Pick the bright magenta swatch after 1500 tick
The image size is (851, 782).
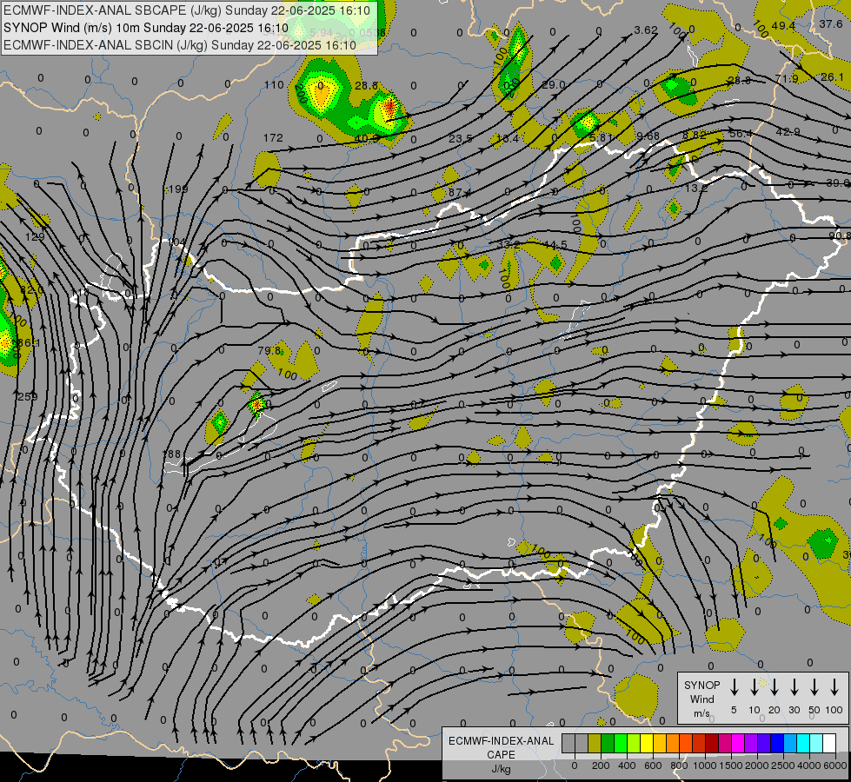coord(738,744)
